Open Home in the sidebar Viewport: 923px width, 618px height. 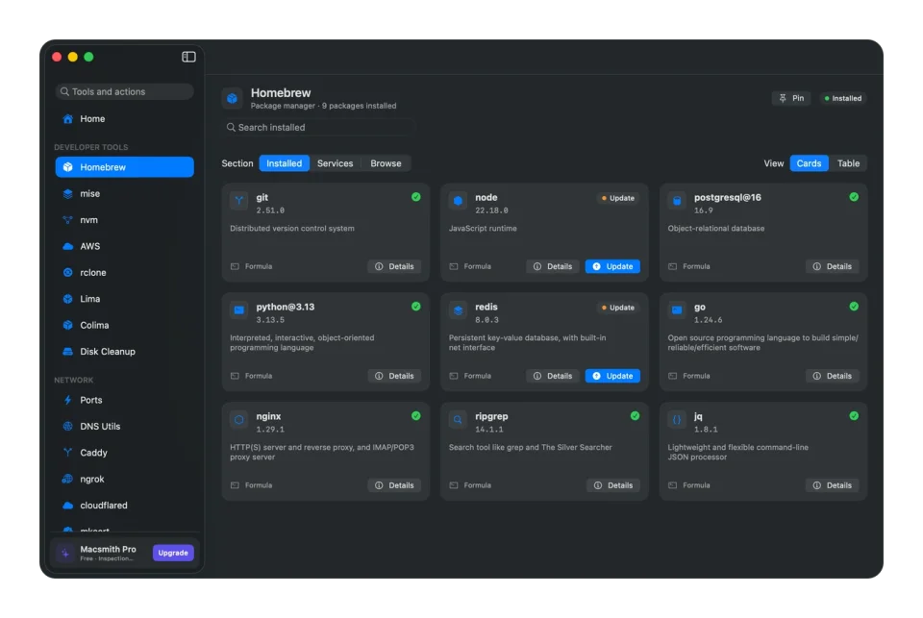(124, 119)
